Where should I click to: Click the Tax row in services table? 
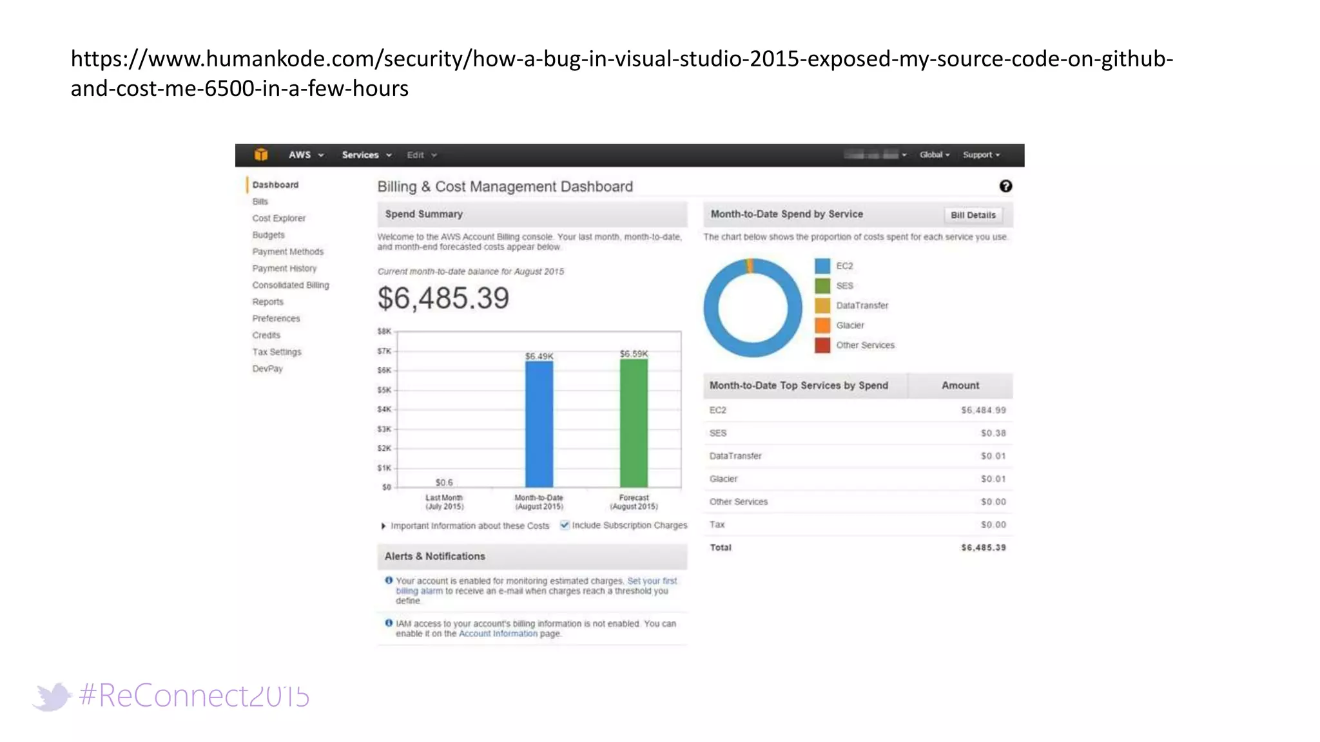click(x=858, y=525)
